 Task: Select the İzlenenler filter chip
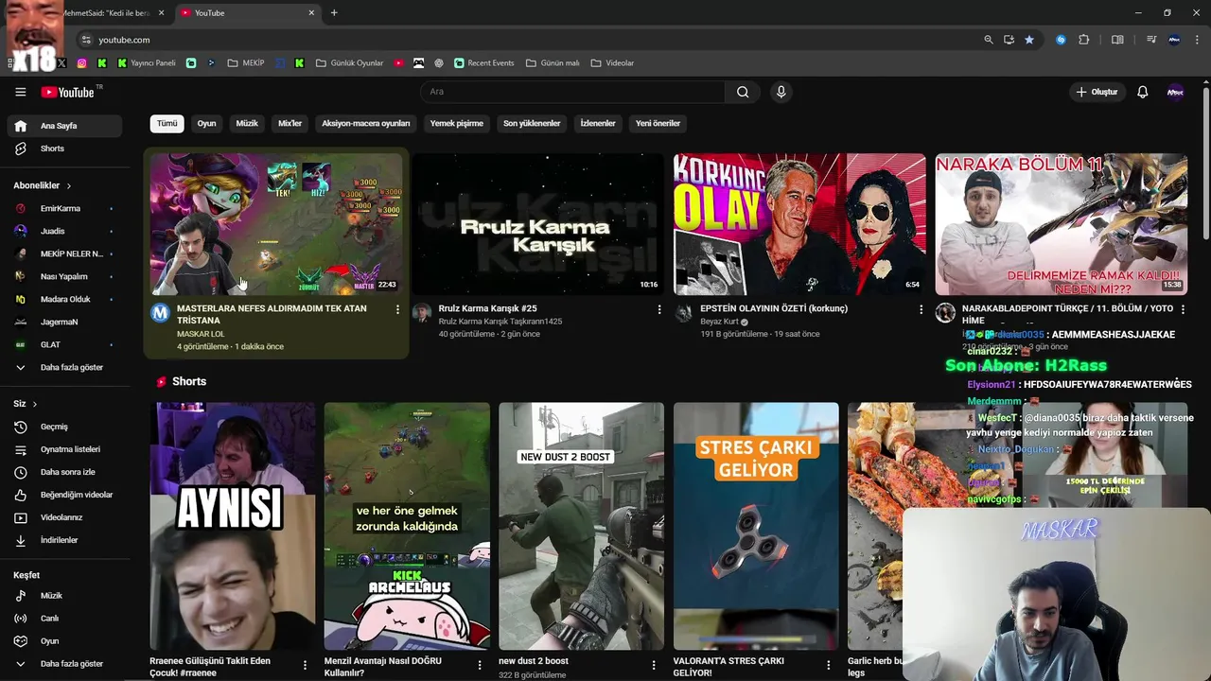tap(598, 123)
